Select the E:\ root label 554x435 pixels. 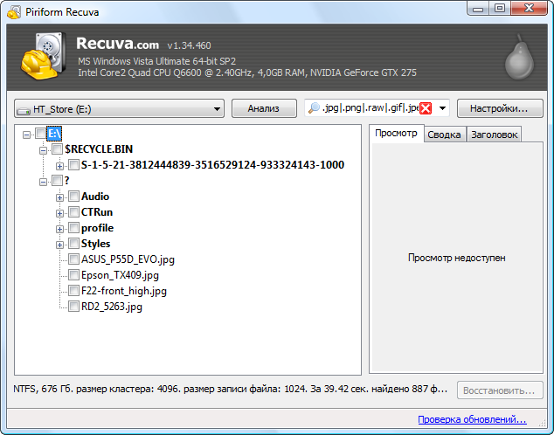(54, 134)
